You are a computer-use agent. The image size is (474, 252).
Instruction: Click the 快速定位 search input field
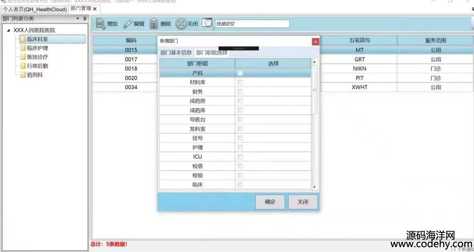point(252,24)
